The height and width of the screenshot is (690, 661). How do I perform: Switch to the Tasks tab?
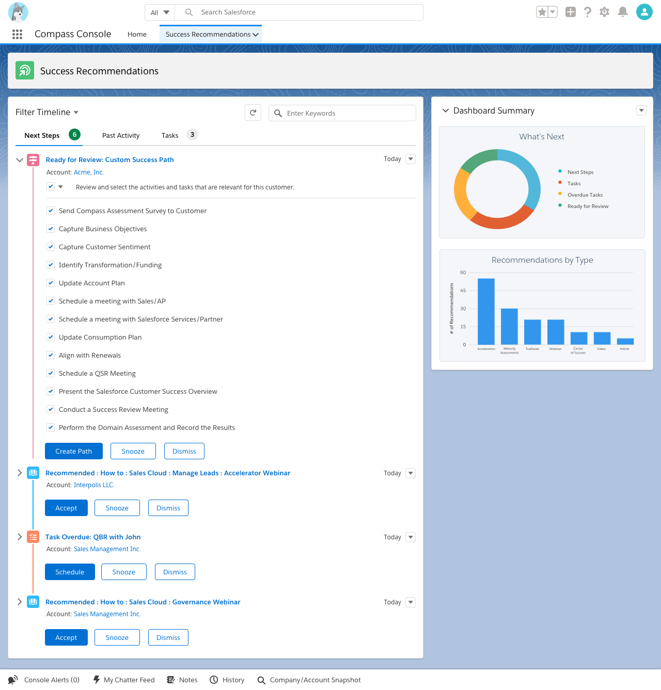tap(170, 135)
